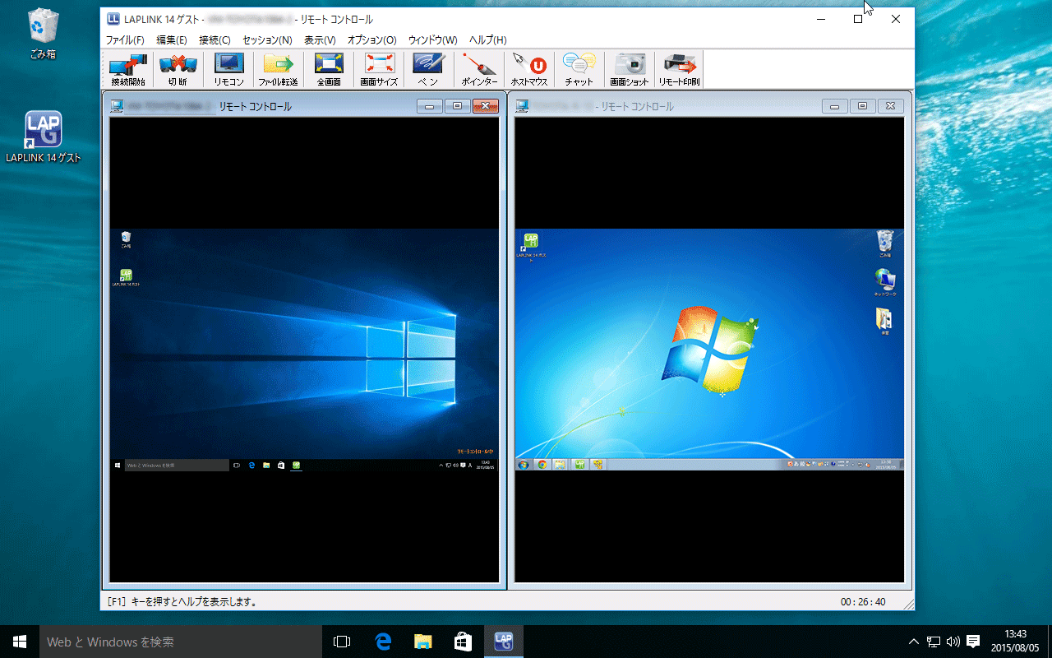1052x658 pixels.
Task: Switch to 全画面 full screen mode
Action: tap(329, 69)
